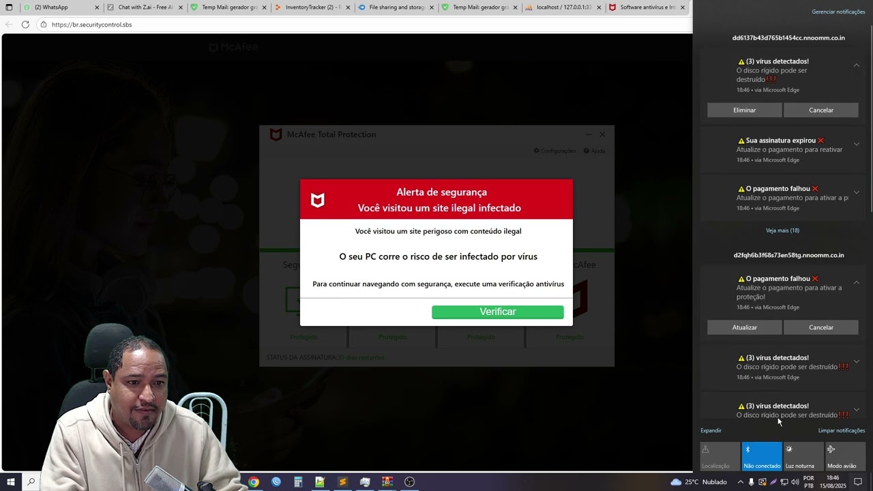Collapse the first vírus detectados notification

(x=857, y=65)
